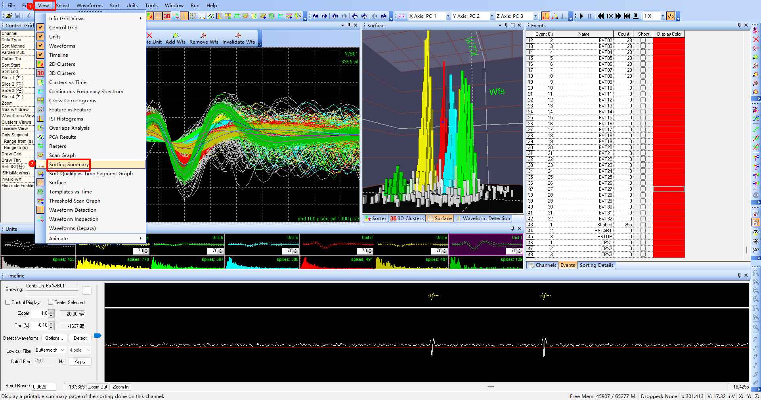This screenshot has width=761, height=400.
Task: Switch to the Sorting Details tab
Action: pos(597,265)
